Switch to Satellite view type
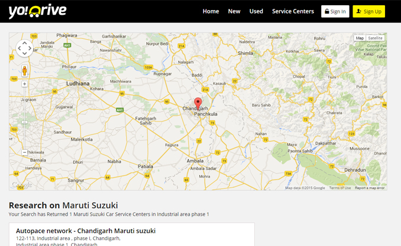Viewport: 401px width, 246px height. [375, 38]
